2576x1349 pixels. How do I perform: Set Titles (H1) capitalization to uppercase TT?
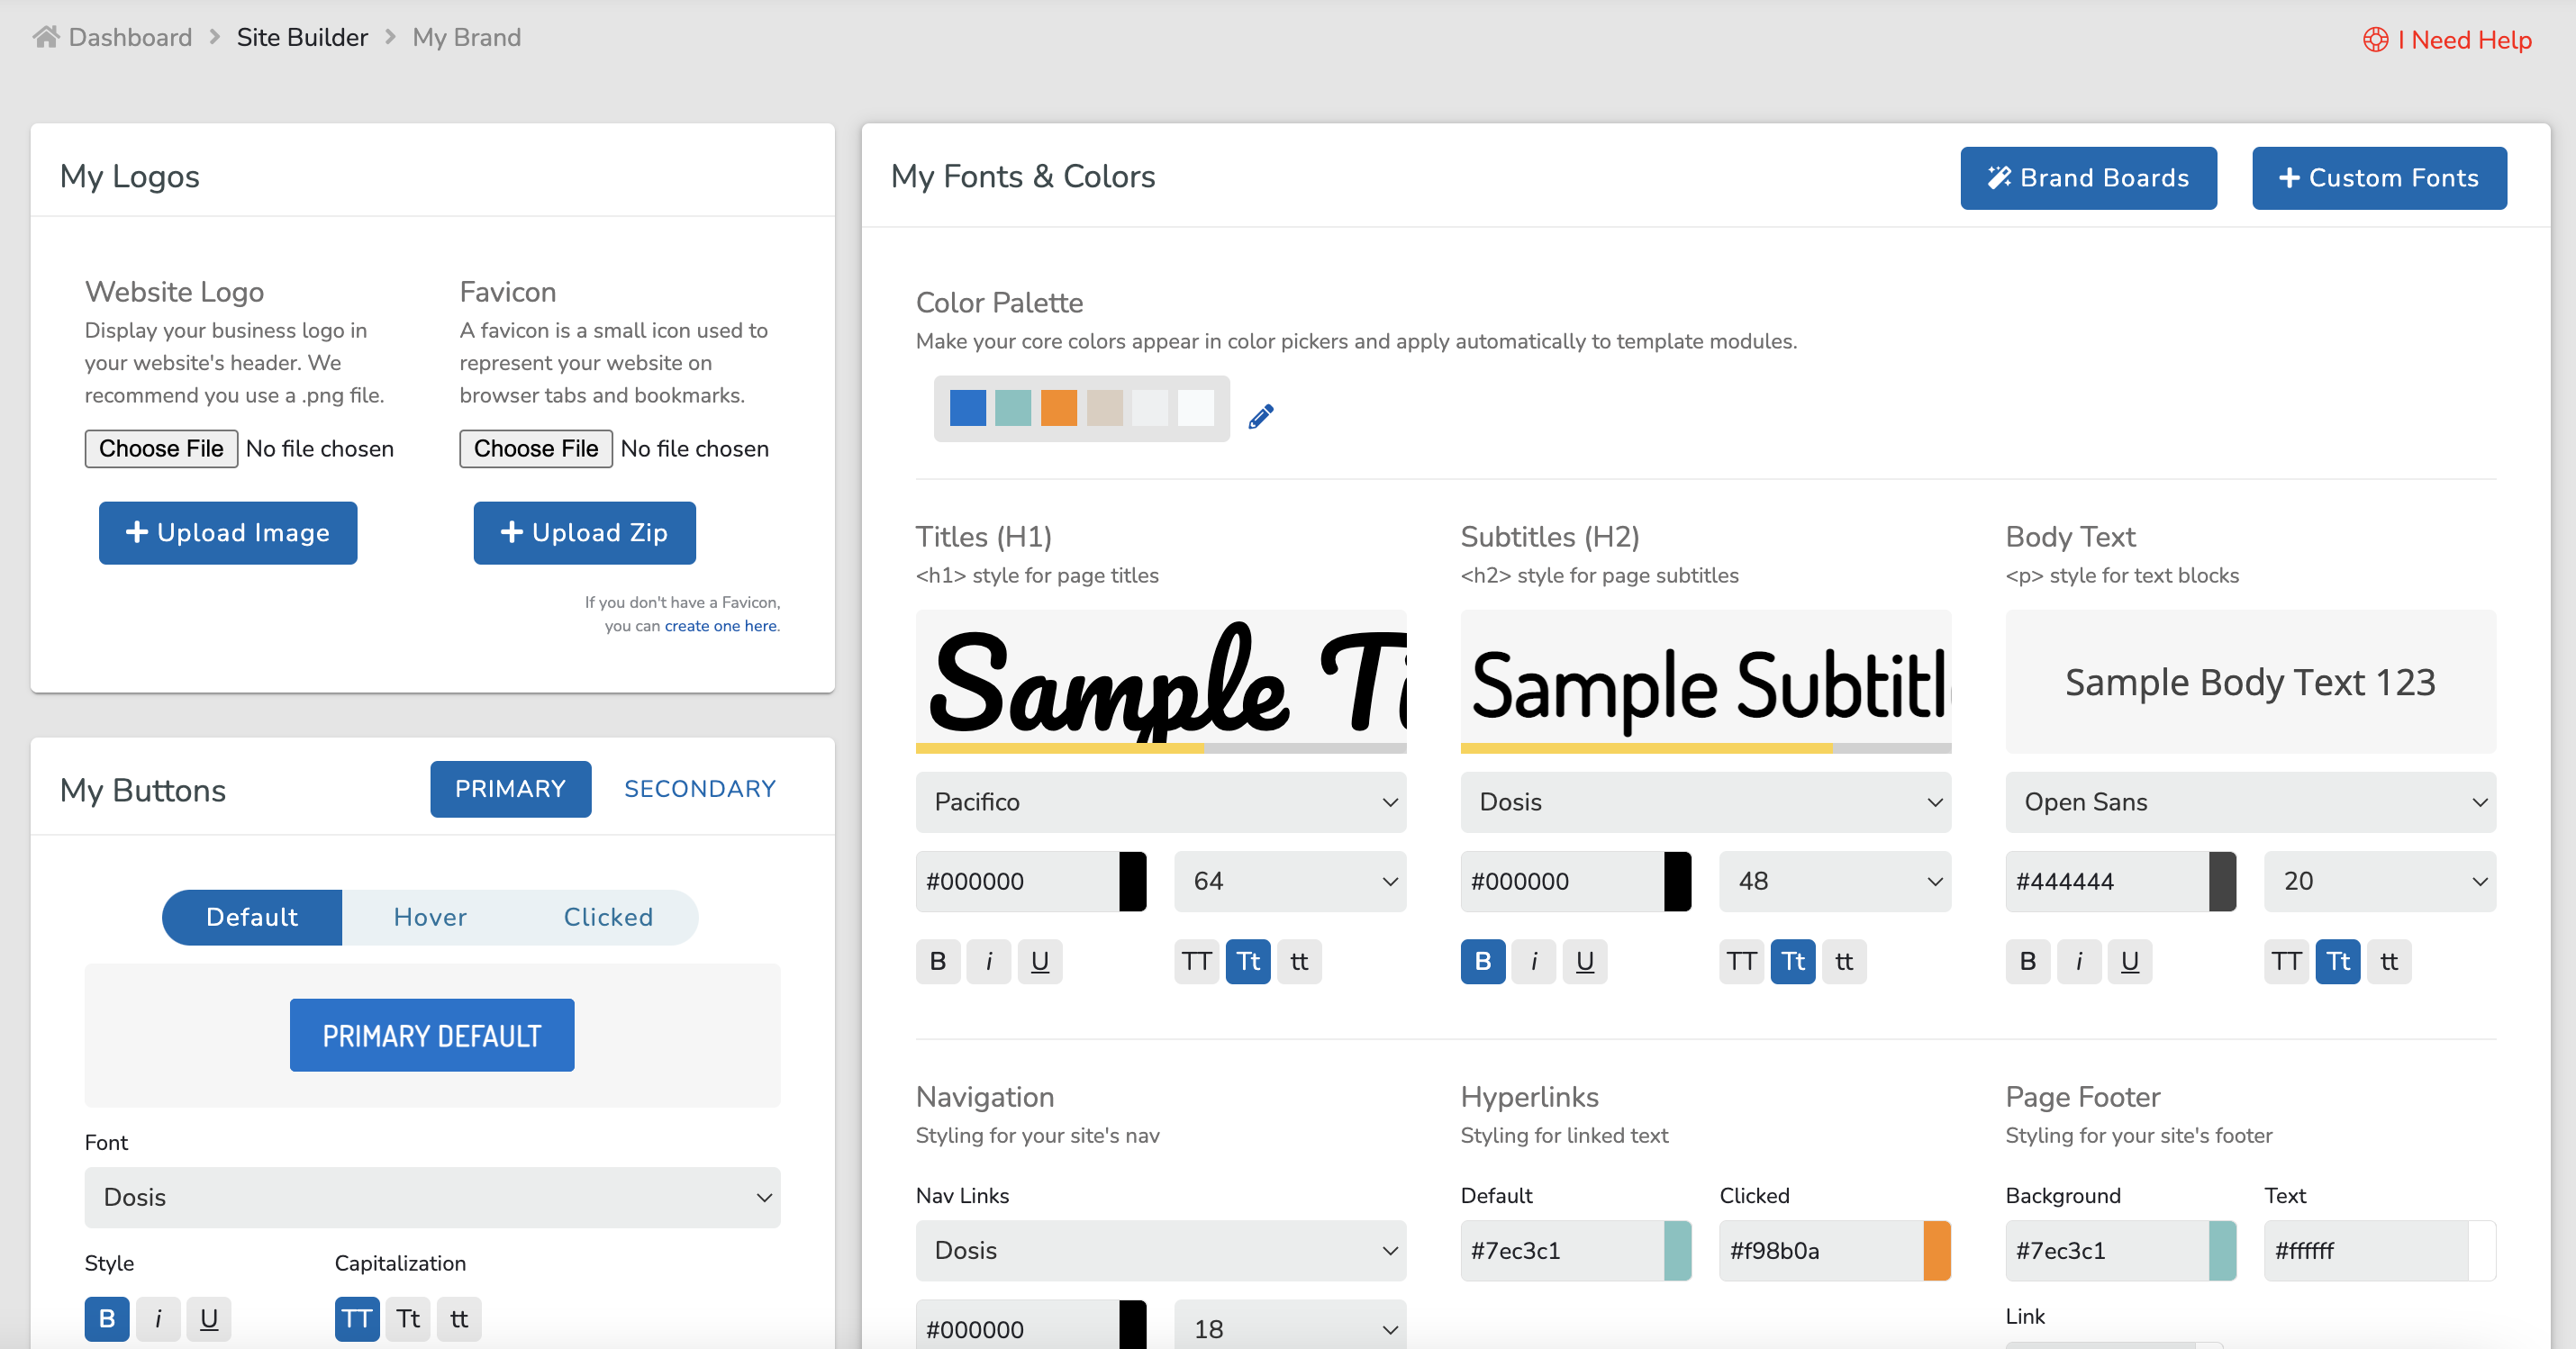point(1196,961)
